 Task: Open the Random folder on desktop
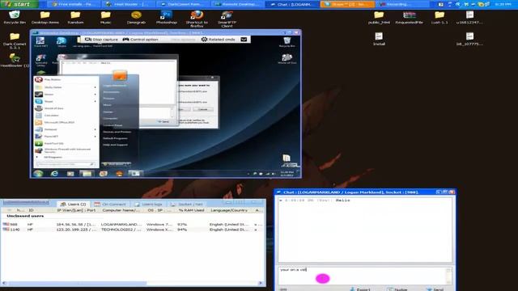75,17
